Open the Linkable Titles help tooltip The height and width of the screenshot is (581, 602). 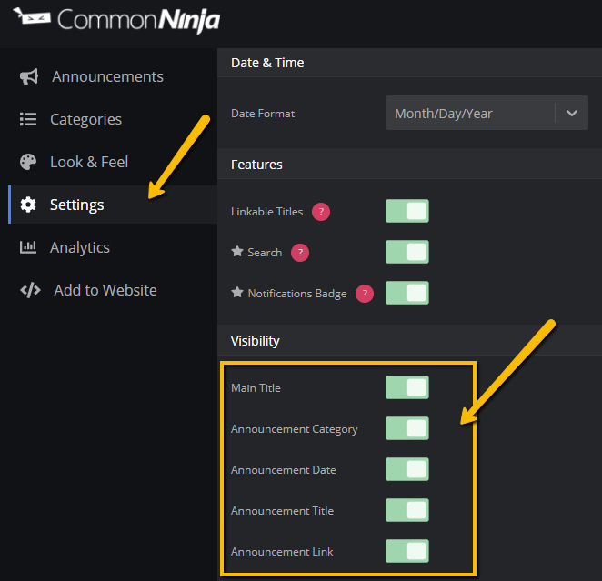321,212
